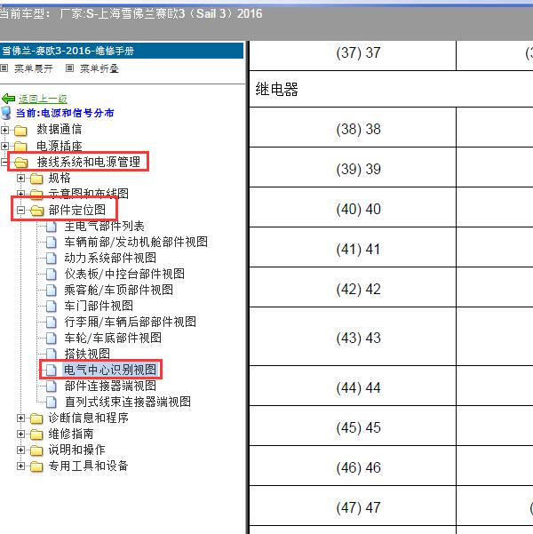Click the page icon of 主电气部件列表

click(x=52, y=227)
